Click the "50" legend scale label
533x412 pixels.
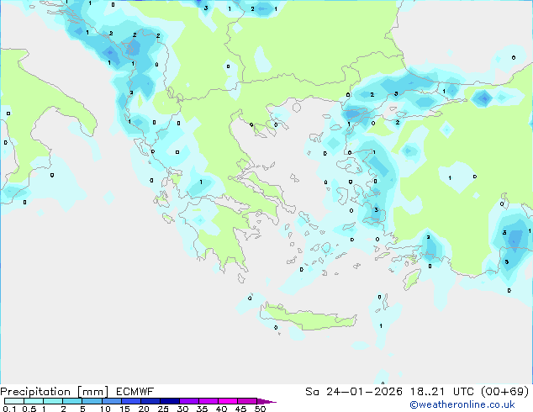260,409
